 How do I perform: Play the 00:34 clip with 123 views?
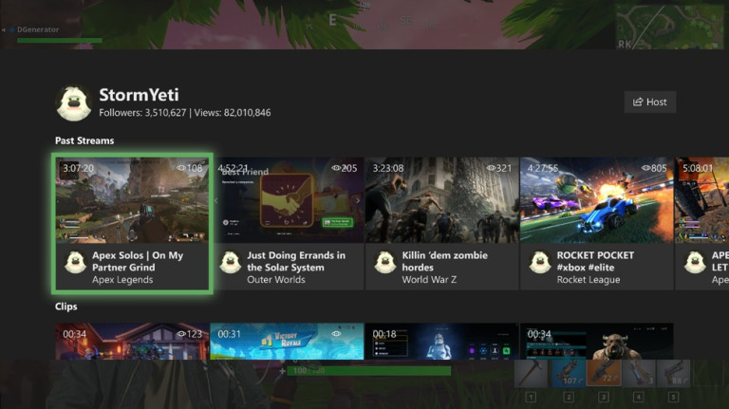tap(132, 343)
